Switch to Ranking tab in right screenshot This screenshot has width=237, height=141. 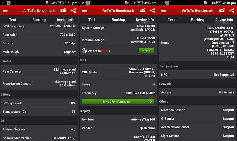tap(198, 20)
